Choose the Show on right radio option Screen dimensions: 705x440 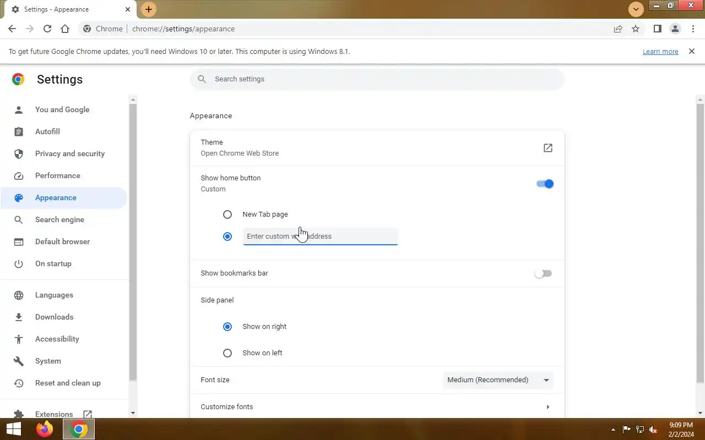coord(227,327)
